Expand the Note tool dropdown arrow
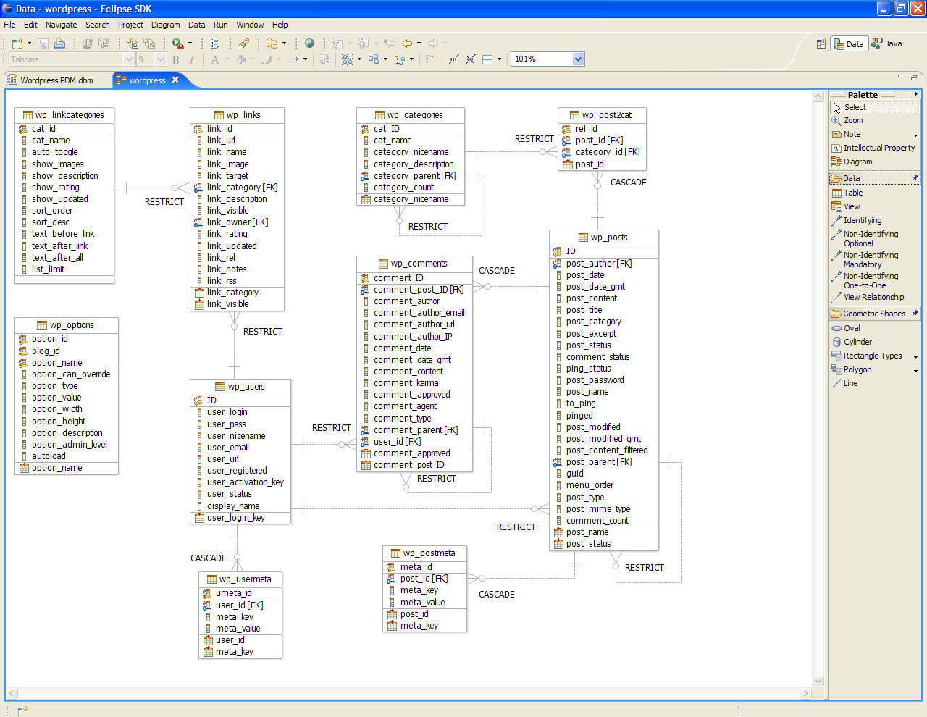Viewport: 927px width, 717px height. click(x=915, y=135)
